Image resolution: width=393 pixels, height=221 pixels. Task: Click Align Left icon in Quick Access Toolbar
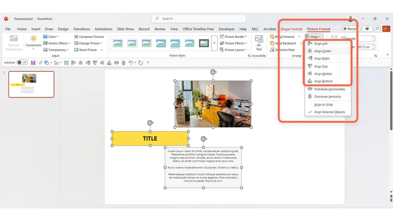[73, 63]
